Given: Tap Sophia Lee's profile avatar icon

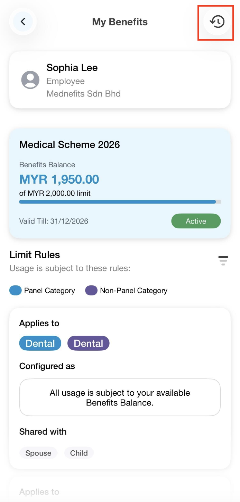Looking at the screenshot, I should 30,80.
